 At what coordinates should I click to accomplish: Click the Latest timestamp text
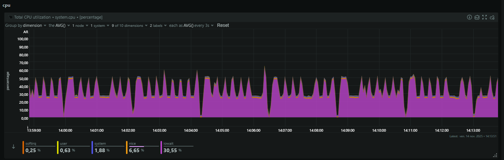[473, 137]
